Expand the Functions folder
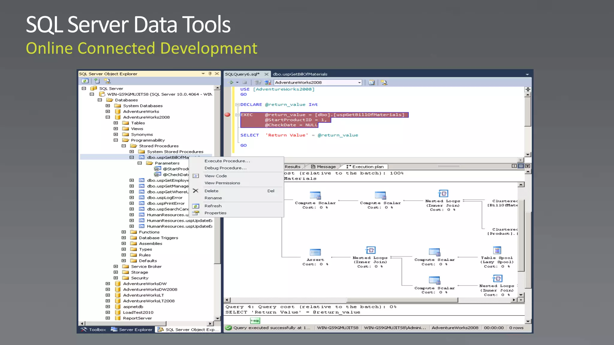 point(124,232)
